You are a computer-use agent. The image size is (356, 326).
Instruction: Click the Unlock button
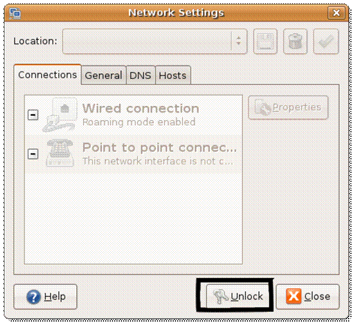click(x=236, y=296)
